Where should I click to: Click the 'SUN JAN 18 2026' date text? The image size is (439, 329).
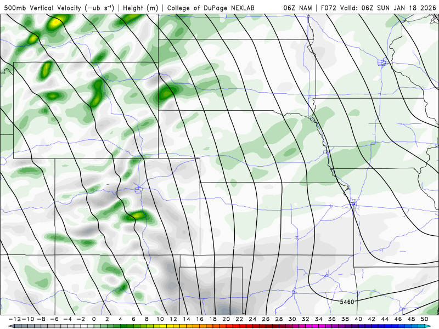pos(407,8)
